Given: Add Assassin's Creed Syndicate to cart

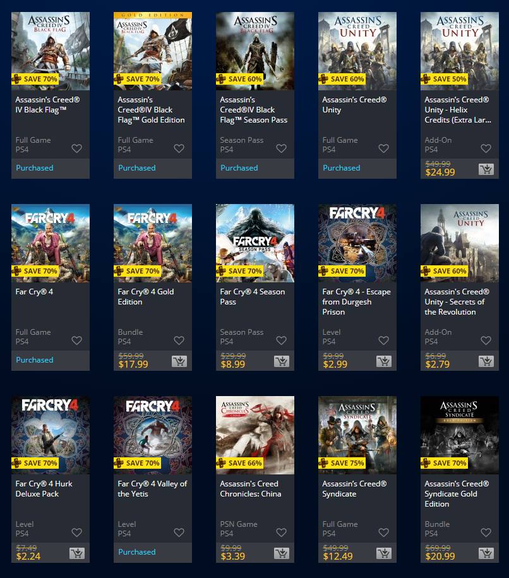Looking at the screenshot, I should coord(384,553).
